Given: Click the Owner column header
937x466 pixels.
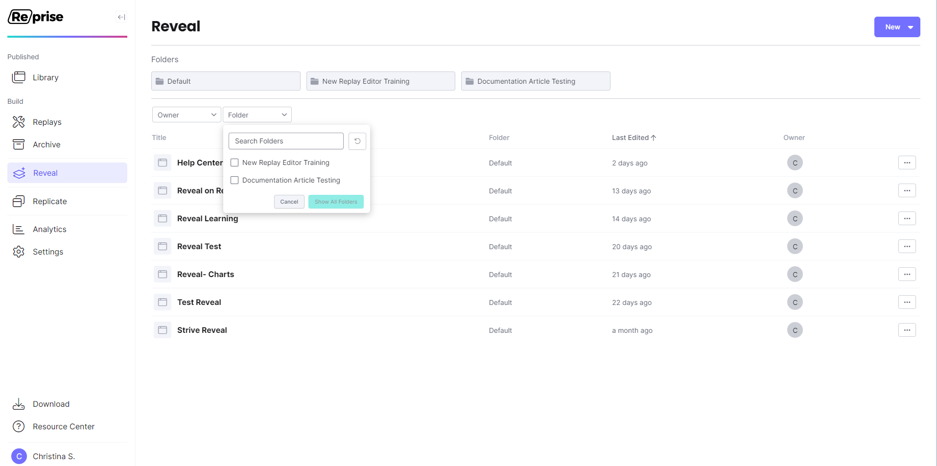Looking at the screenshot, I should pos(794,138).
